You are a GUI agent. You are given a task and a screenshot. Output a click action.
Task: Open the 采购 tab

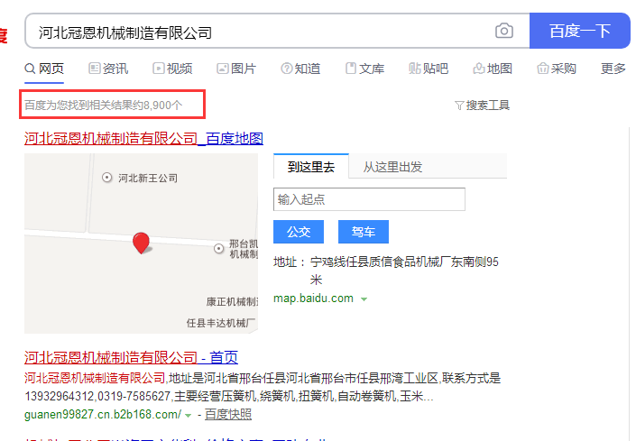tap(557, 69)
